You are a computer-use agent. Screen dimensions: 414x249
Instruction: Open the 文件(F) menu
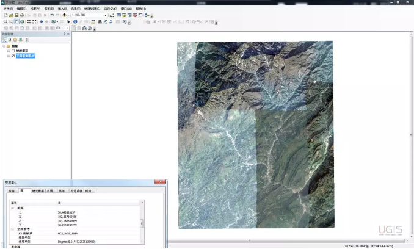pyautogui.click(x=8, y=9)
